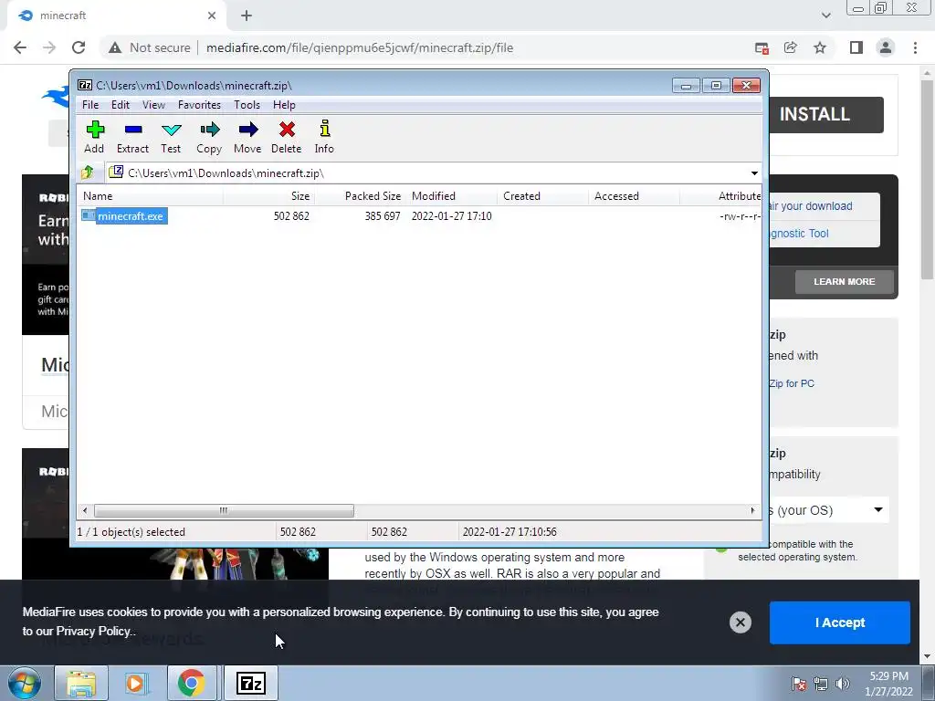Open the Tools menu

pos(247,105)
